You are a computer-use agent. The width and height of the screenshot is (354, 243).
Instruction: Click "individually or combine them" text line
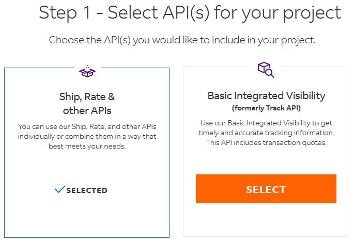click(87, 136)
